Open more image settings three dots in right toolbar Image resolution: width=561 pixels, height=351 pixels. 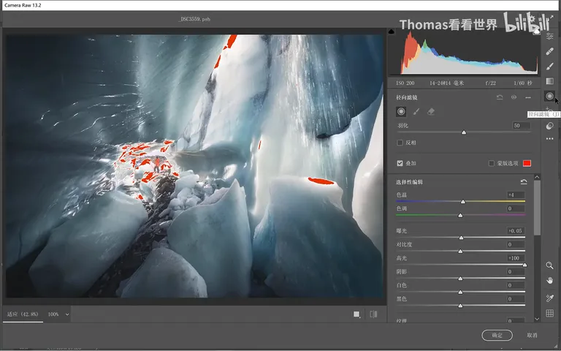(x=550, y=139)
